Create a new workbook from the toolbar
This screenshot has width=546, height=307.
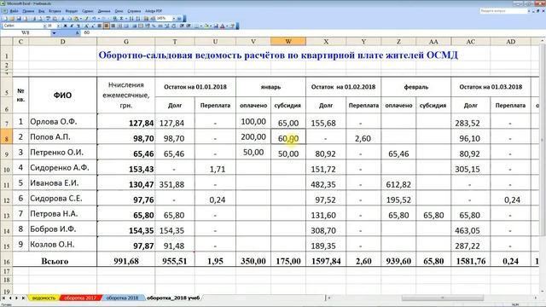(x=6, y=18)
